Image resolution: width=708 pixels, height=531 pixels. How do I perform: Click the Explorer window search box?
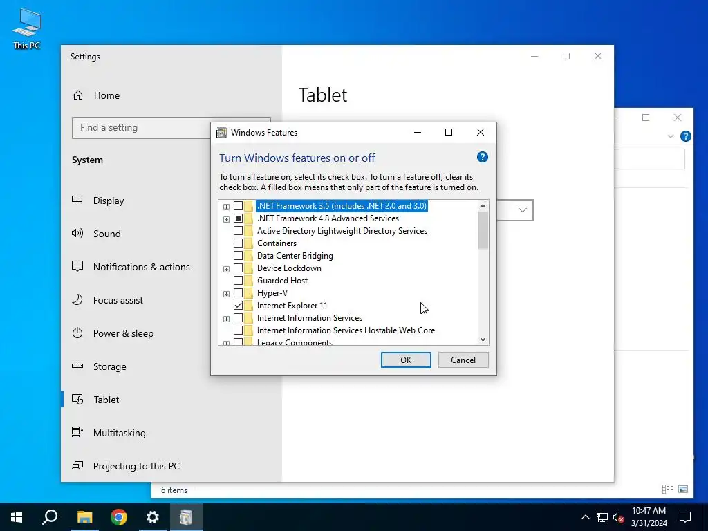click(x=650, y=159)
